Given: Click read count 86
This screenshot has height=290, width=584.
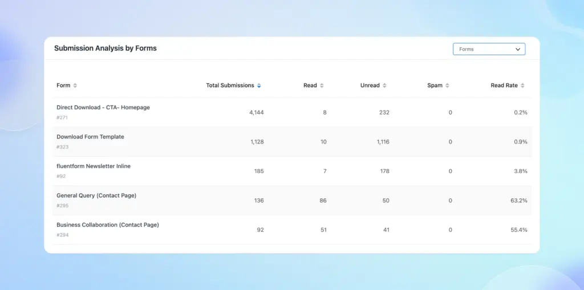Looking at the screenshot, I should (x=323, y=201).
